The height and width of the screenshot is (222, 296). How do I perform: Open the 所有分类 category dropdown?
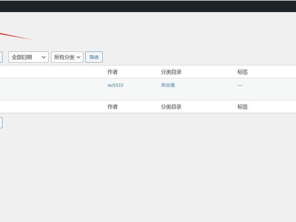(x=67, y=57)
